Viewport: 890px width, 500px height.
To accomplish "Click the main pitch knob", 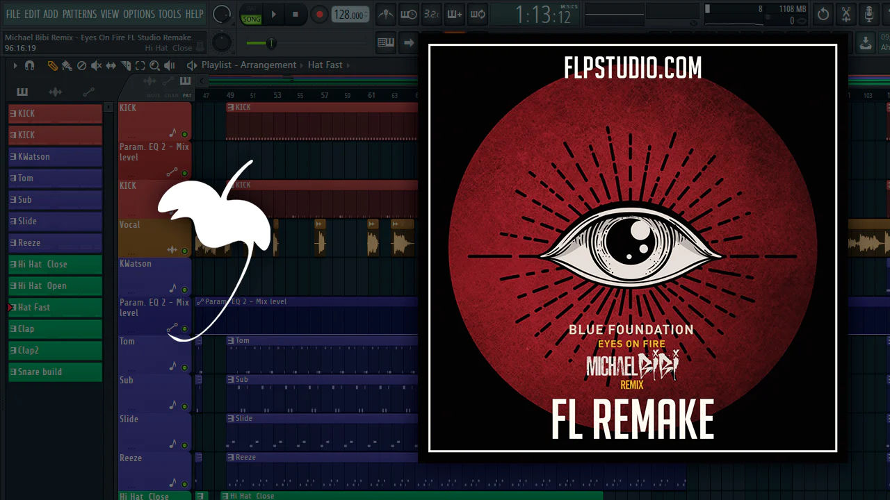I will [x=222, y=43].
